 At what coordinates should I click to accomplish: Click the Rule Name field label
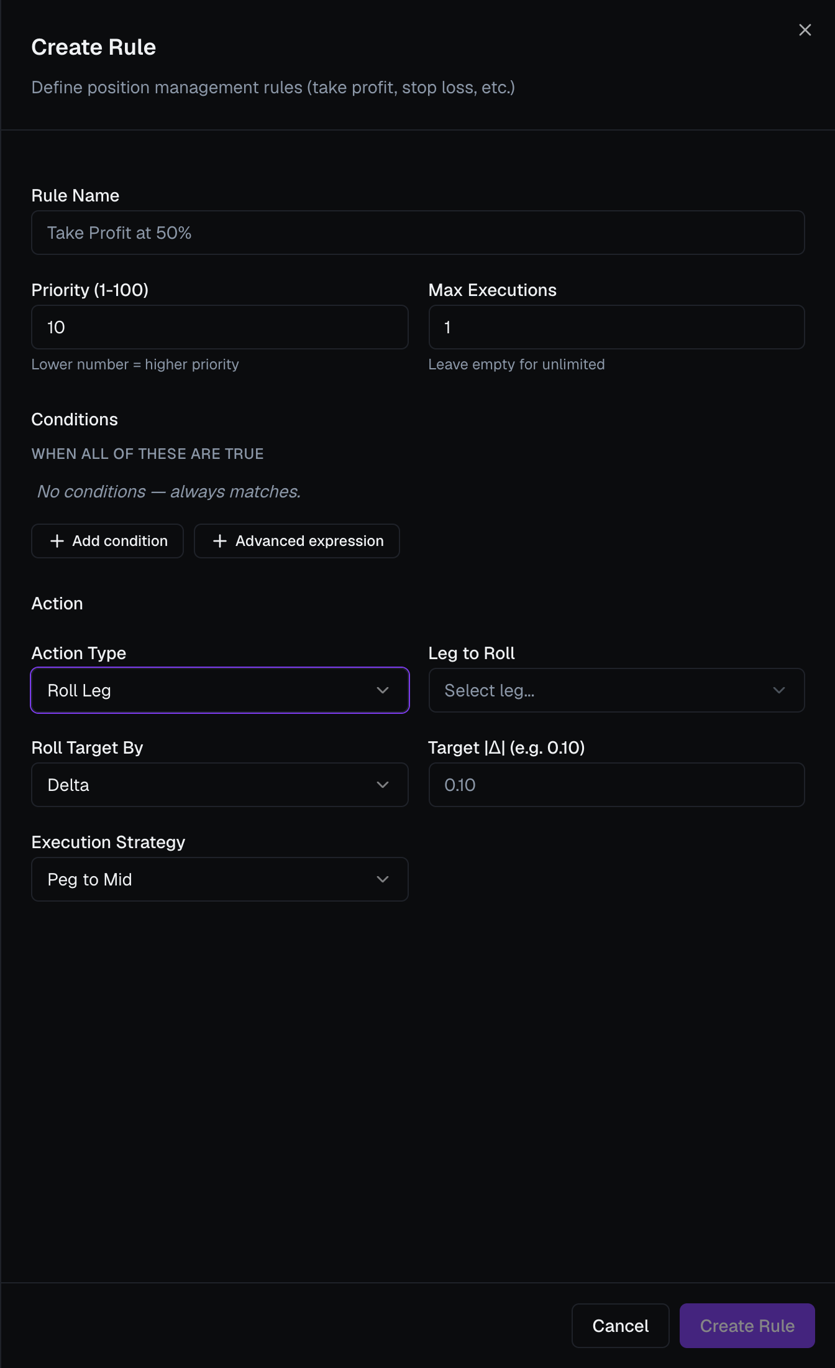tap(75, 195)
